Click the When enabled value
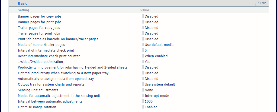Viewport: 277px width, 112px height. click(x=156, y=56)
